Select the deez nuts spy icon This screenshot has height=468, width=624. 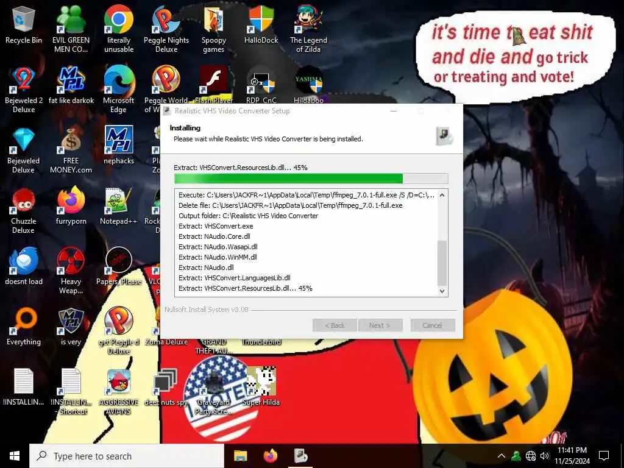click(x=166, y=388)
